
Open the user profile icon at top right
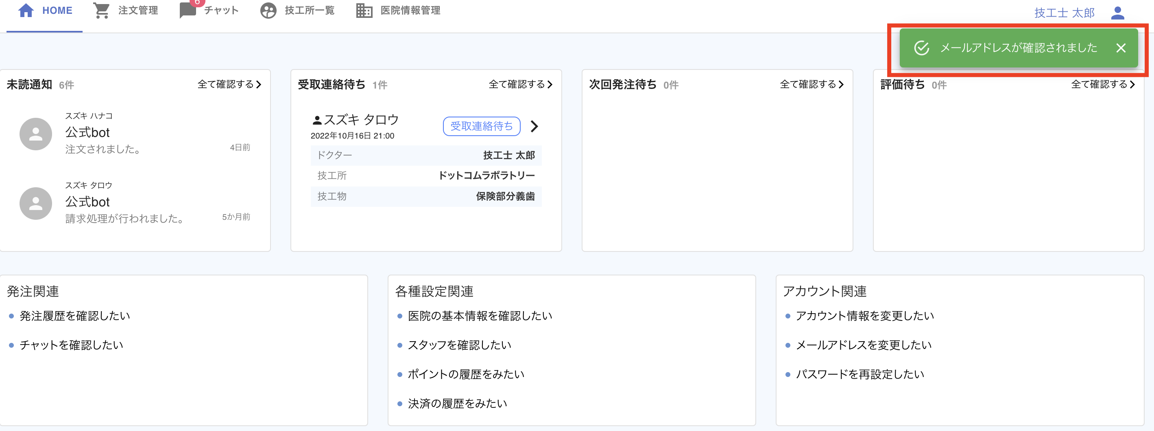click(x=1117, y=13)
